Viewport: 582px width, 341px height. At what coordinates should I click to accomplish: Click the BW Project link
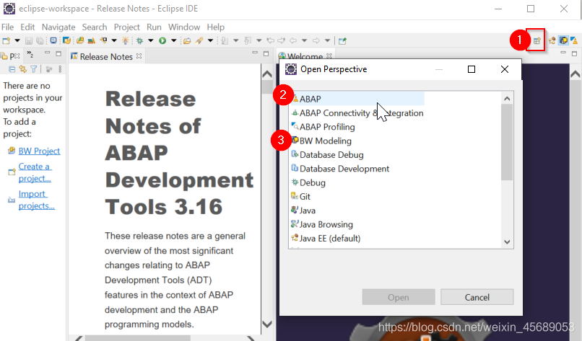(x=39, y=151)
